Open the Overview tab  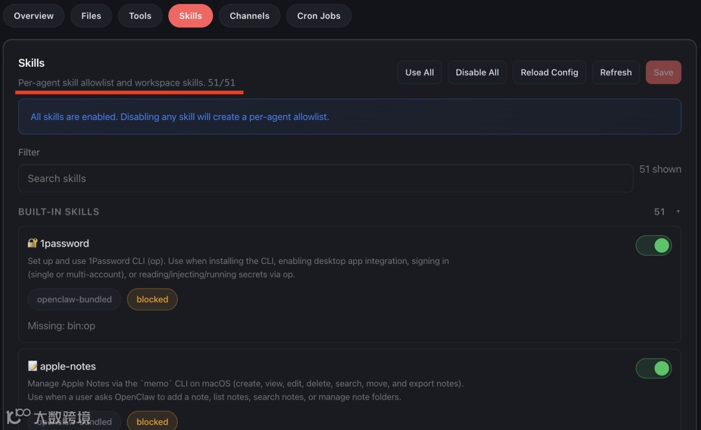point(34,16)
